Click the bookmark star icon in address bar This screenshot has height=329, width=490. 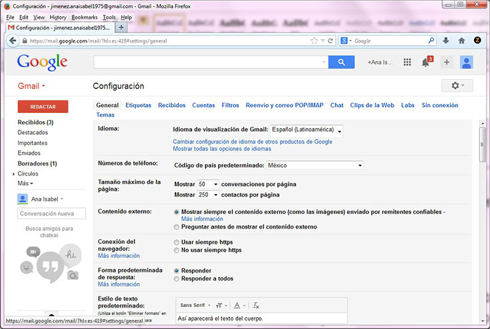coord(314,41)
